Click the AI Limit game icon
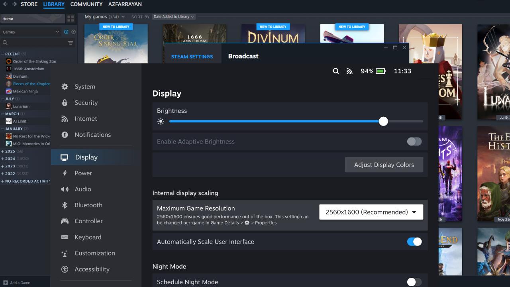The width and height of the screenshot is (510, 287). (x=9, y=121)
